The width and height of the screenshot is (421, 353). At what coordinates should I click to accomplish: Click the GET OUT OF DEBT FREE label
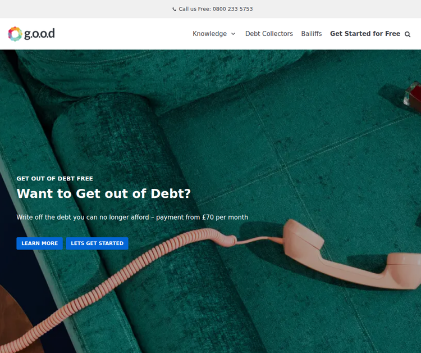(55, 179)
